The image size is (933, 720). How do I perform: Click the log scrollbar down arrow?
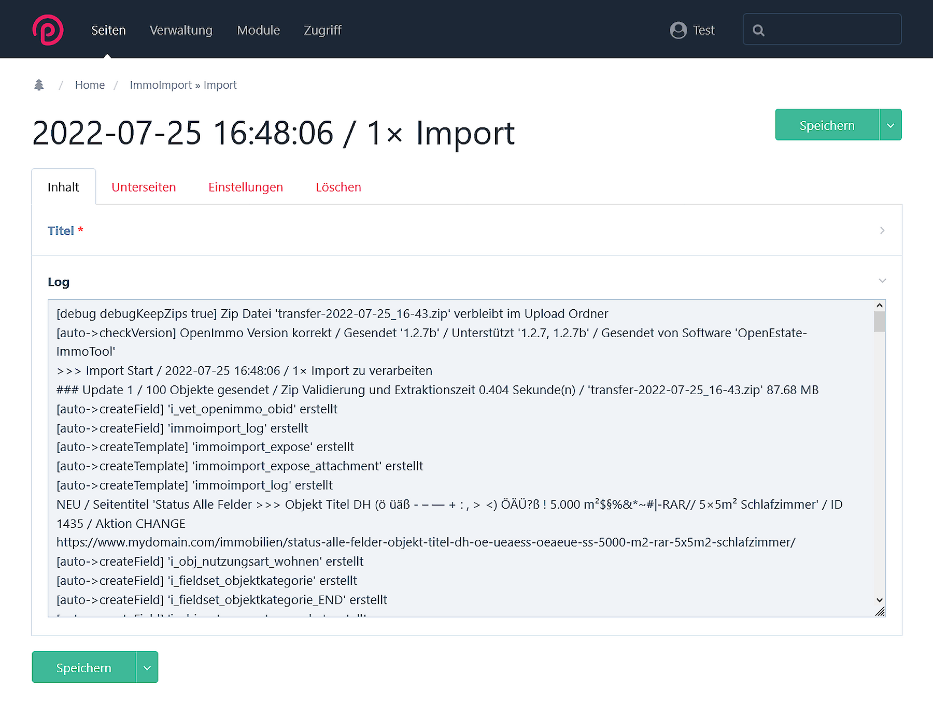pyautogui.click(x=880, y=600)
